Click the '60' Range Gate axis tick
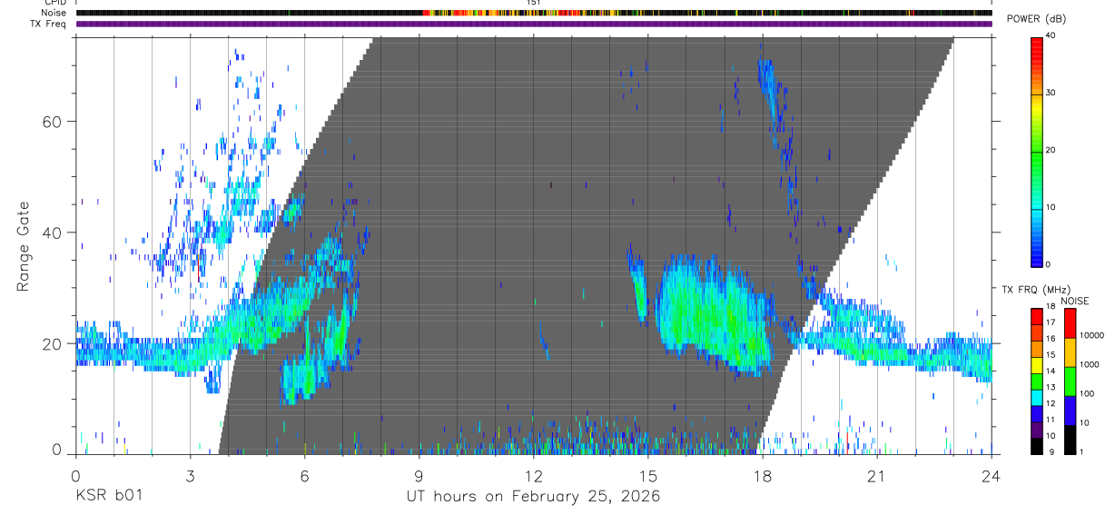Image resolution: width=1115 pixels, height=515 pixels. point(52,122)
